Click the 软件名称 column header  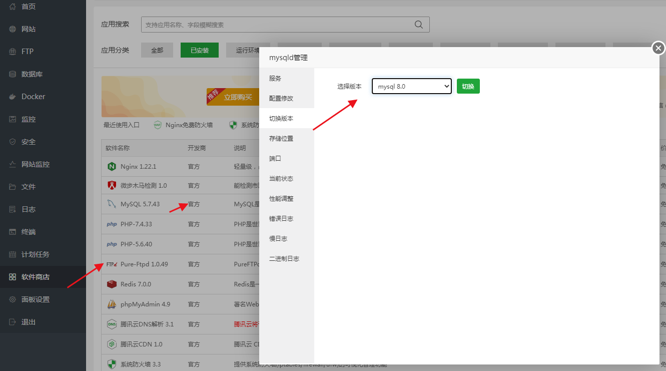pos(118,148)
